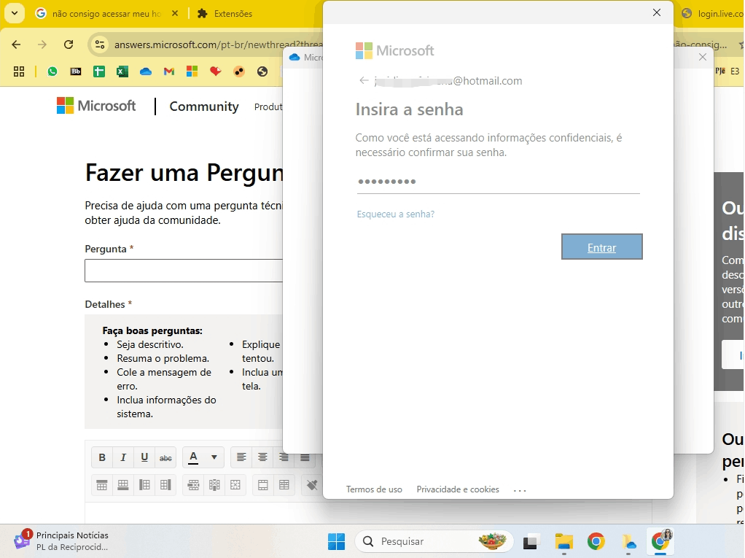This screenshot has width=745, height=558.
Task: Close the Microsoft sign-in dialog
Action: click(657, 13)
